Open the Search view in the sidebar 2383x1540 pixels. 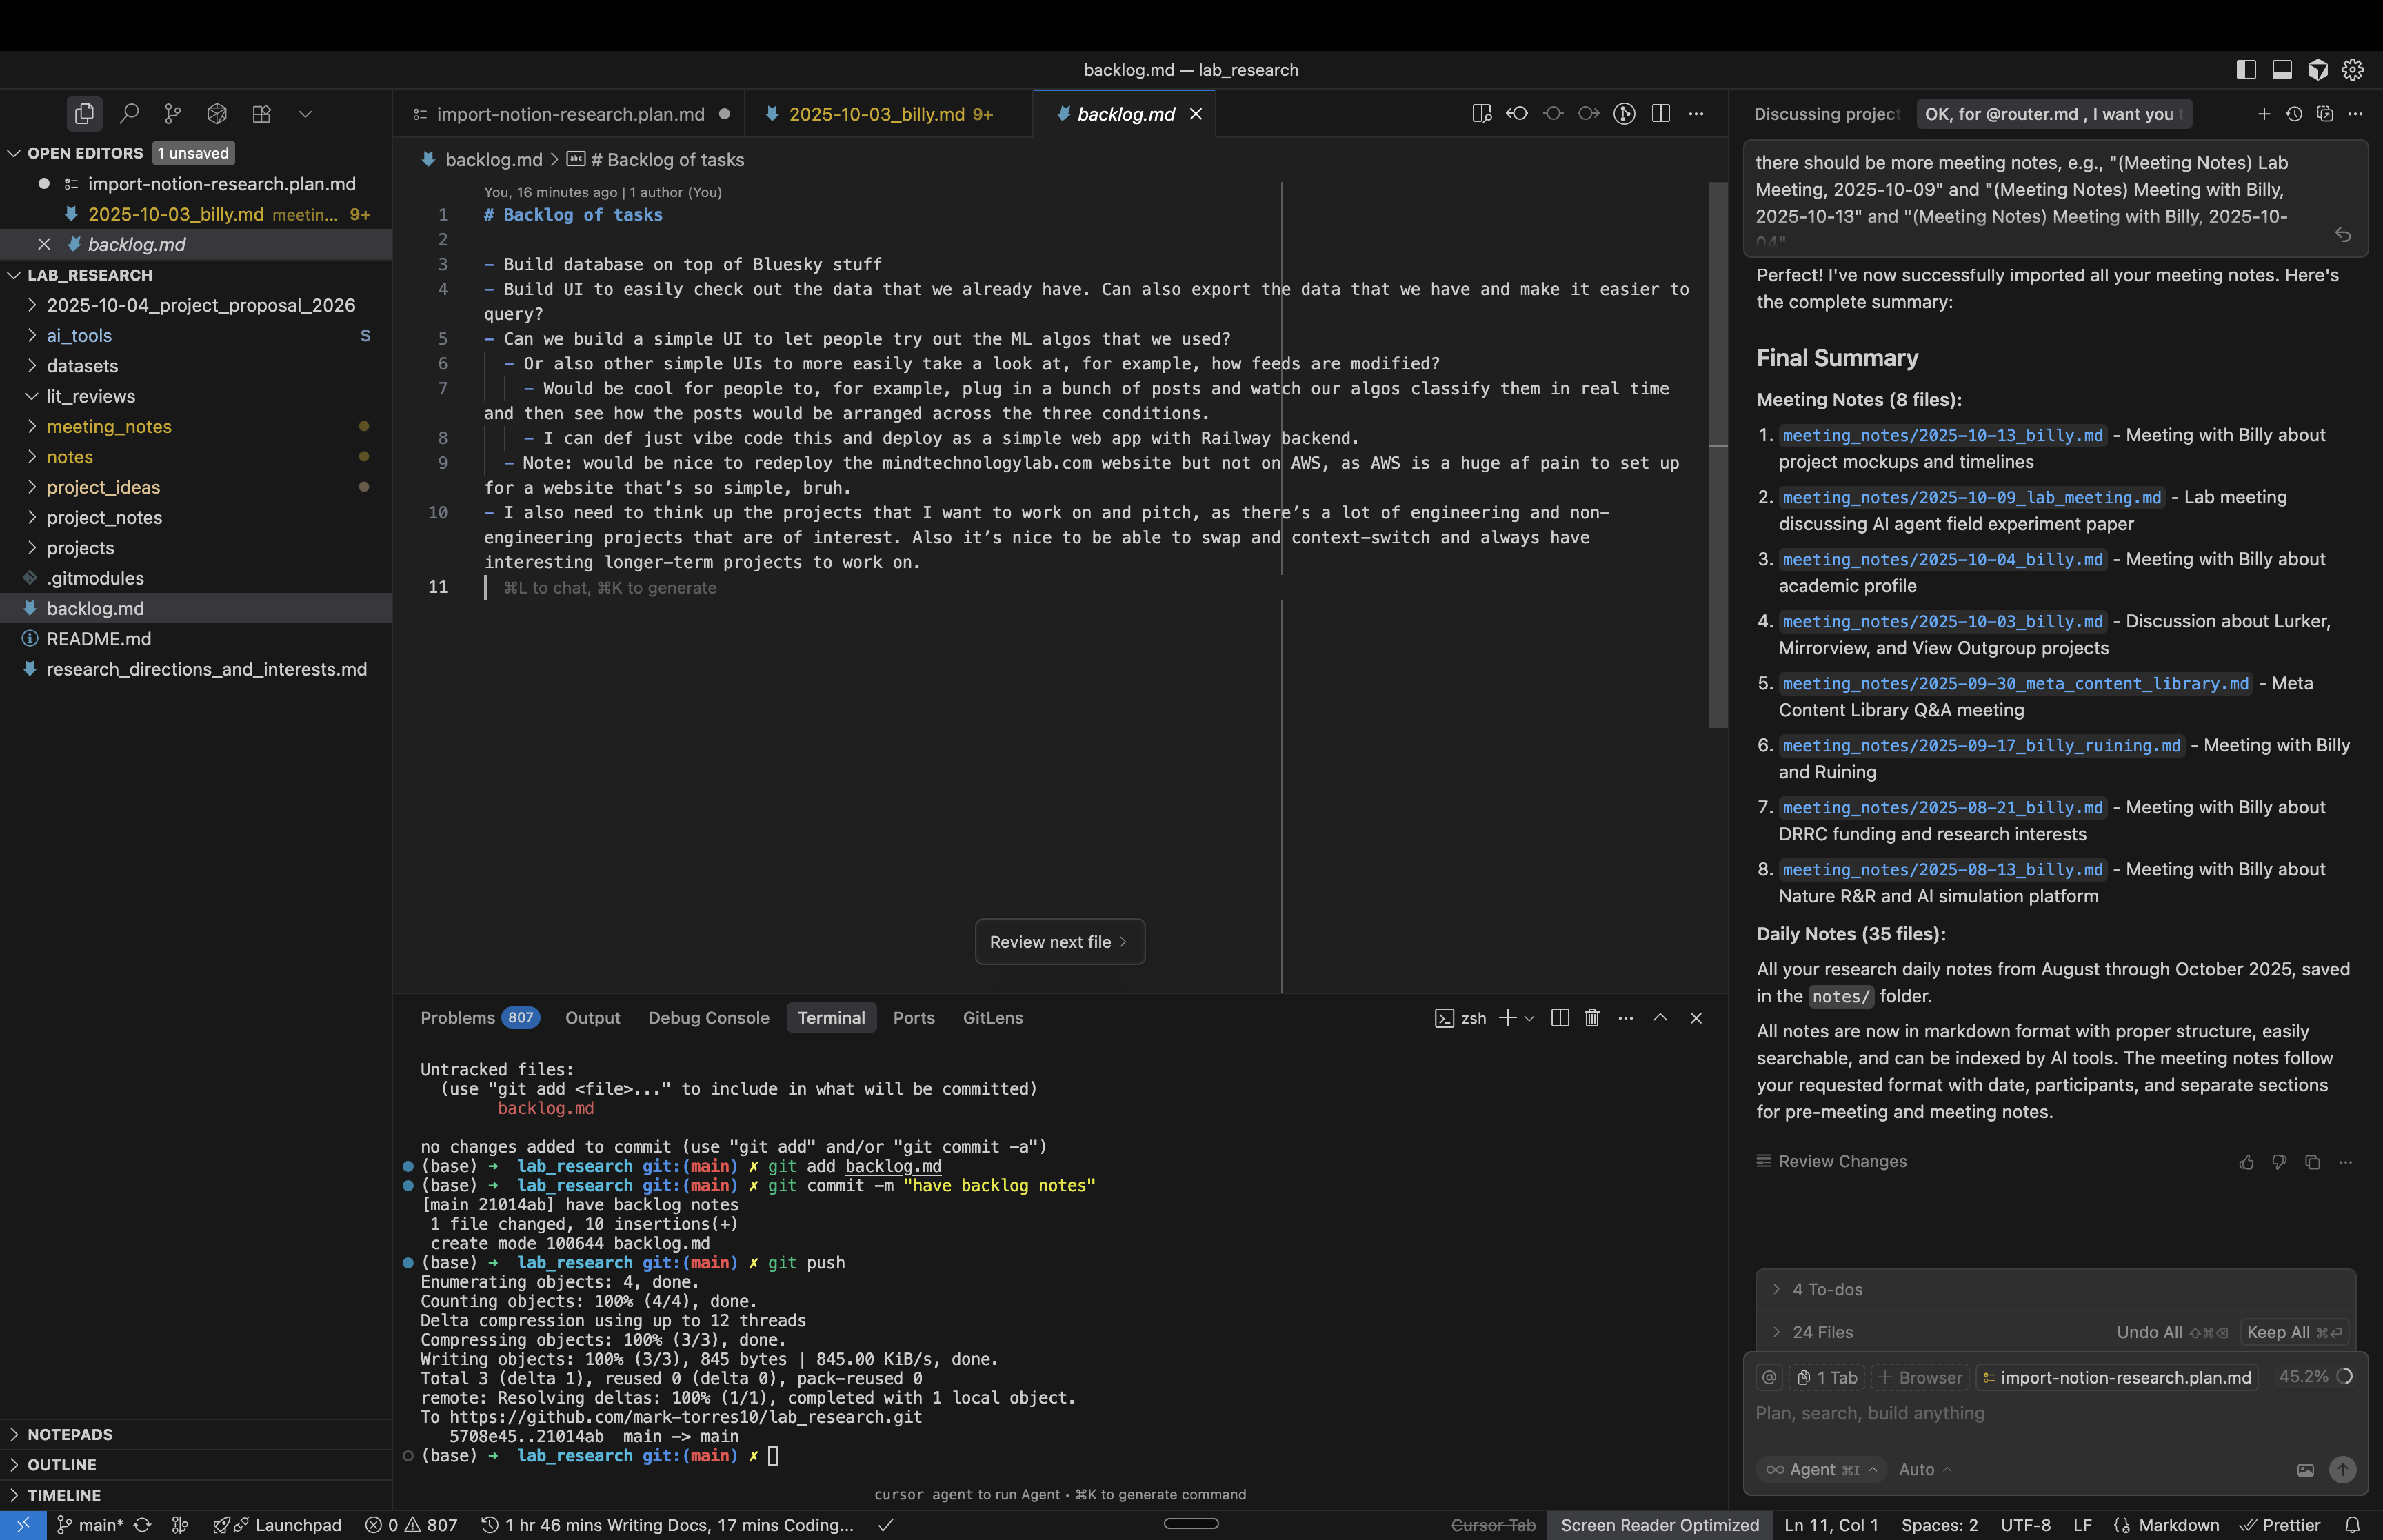[129, 114]
